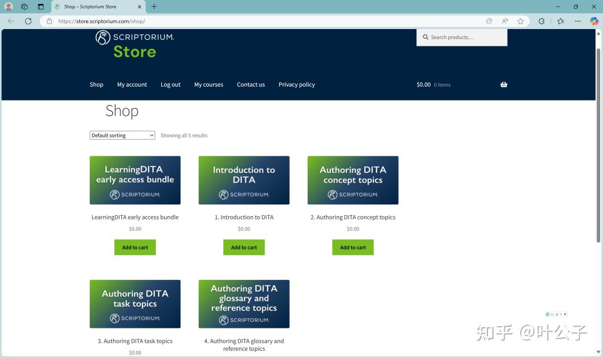
Task: Click $0.00 price under LearningDITA early access bundle
Action: coord(135,229)
